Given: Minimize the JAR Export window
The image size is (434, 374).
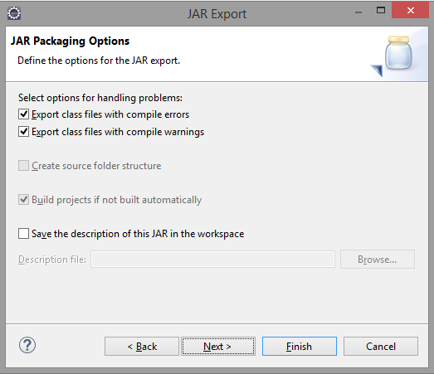Looking at the screenshot, I should (358, 12).
